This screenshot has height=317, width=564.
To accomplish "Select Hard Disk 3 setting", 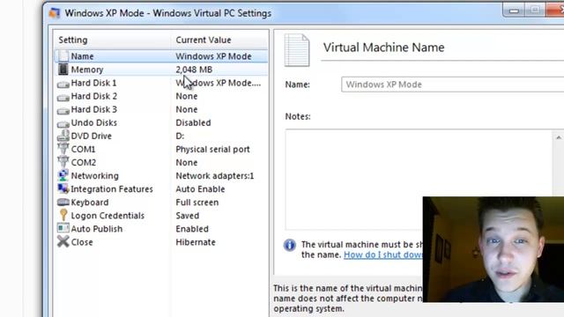I will [x=94, y=109].
